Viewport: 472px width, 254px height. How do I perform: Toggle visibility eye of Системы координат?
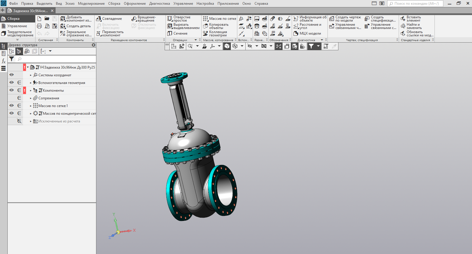pyautogui.click(x=12, y=75)
